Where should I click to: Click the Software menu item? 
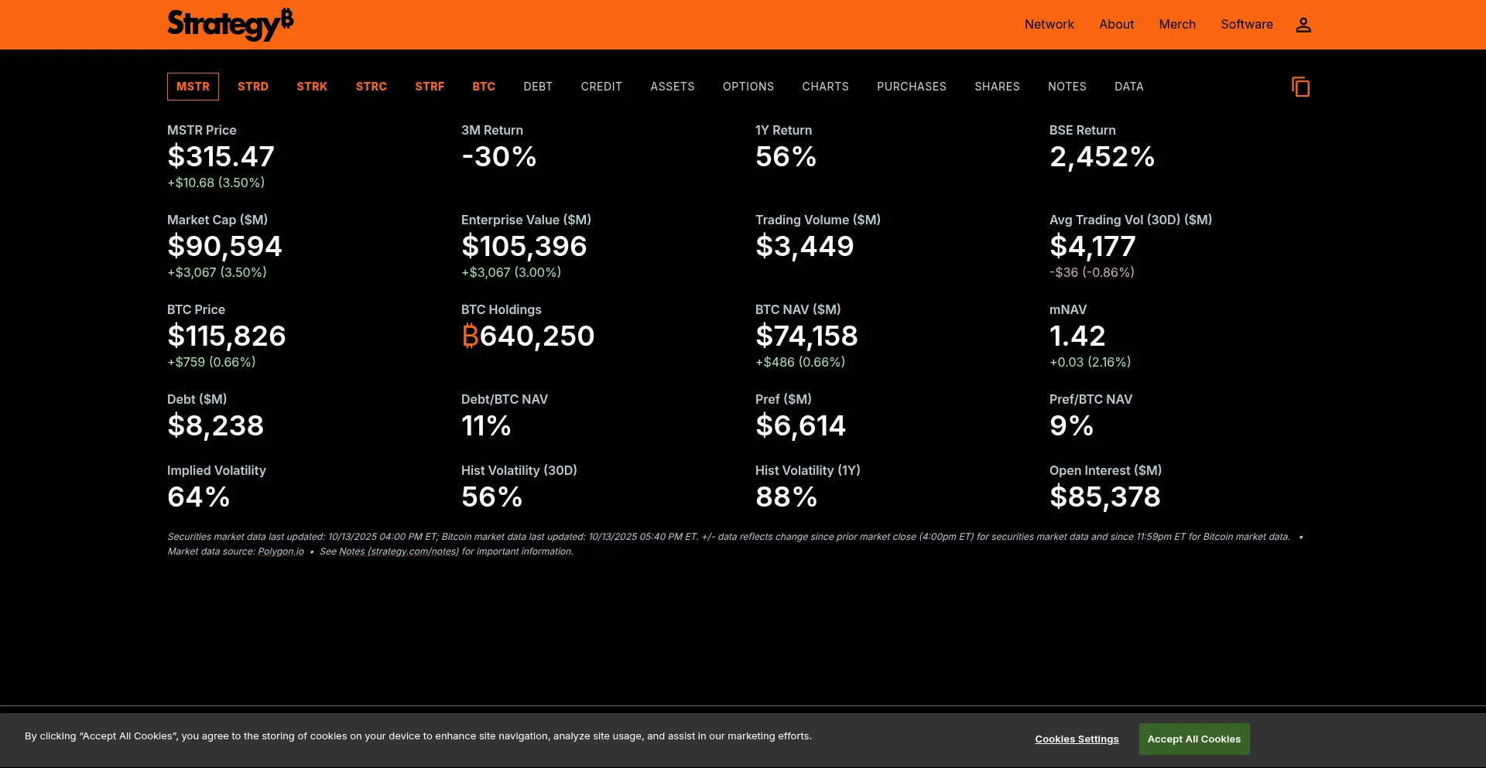tap(1247, 25)
